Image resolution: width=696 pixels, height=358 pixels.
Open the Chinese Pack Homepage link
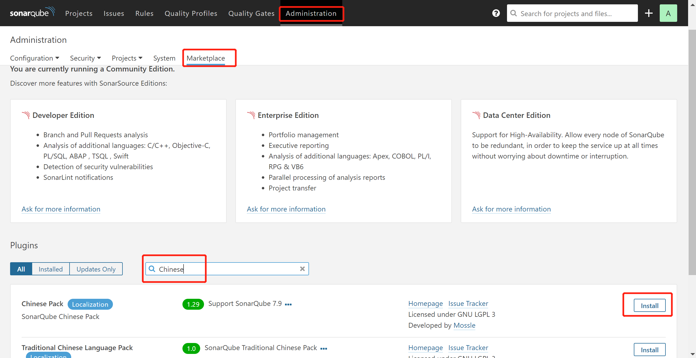(x=425, y=303)
